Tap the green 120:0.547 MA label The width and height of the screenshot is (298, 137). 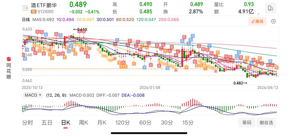coord(146,20)
